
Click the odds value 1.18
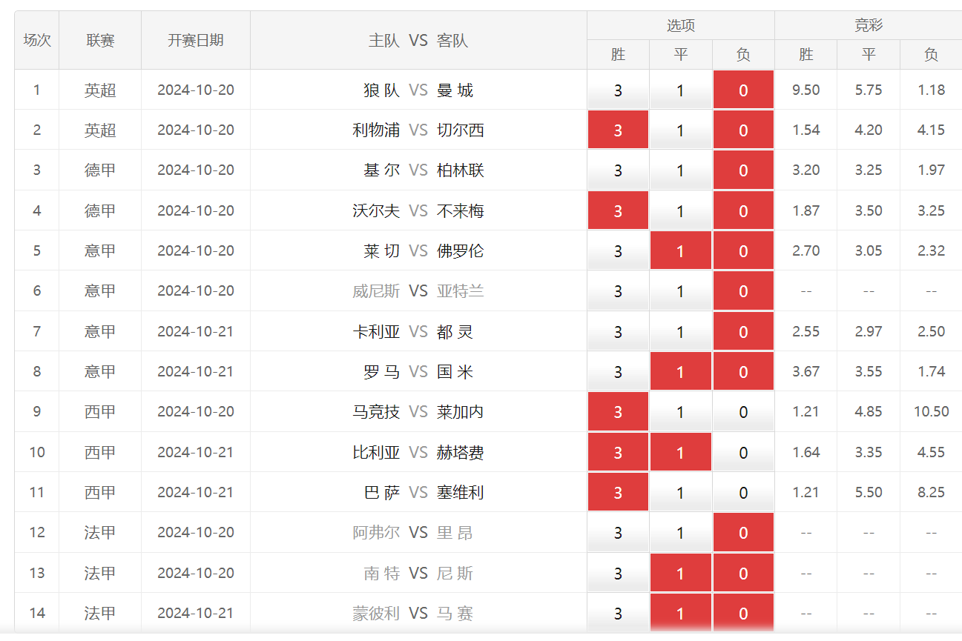pyautogui.click(x=932, y=90)
